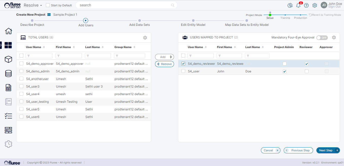Sort by Group Name column arrows
Image resolution: width=344 pixels, height=166 pixels.
pos(134,47)
